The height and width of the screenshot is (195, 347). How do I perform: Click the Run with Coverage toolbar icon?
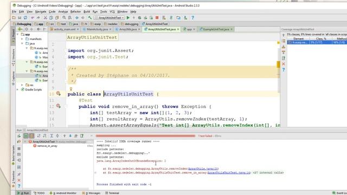pos(145,18)
